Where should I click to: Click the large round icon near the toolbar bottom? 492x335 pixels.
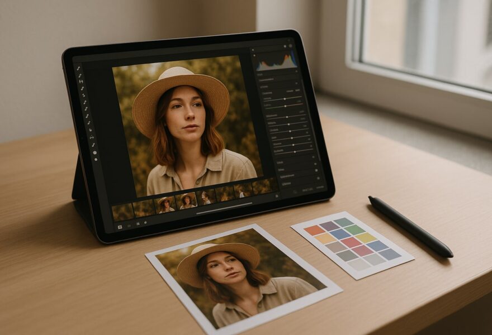point(94,152)
